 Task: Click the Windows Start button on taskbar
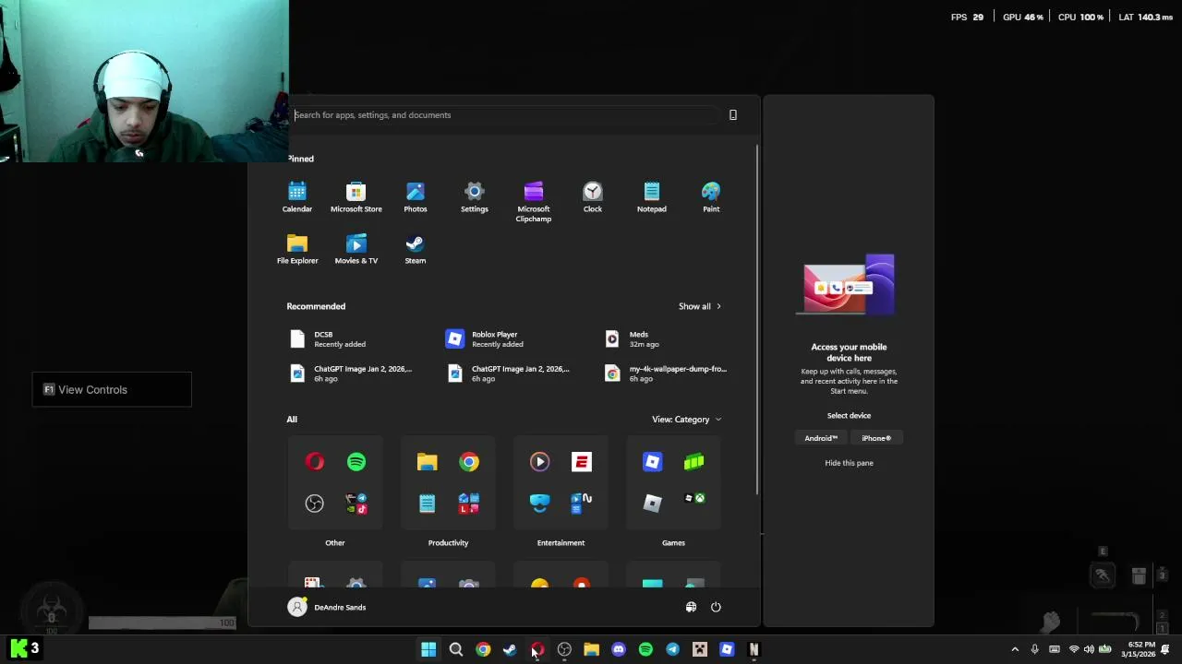tap(428, 649)
